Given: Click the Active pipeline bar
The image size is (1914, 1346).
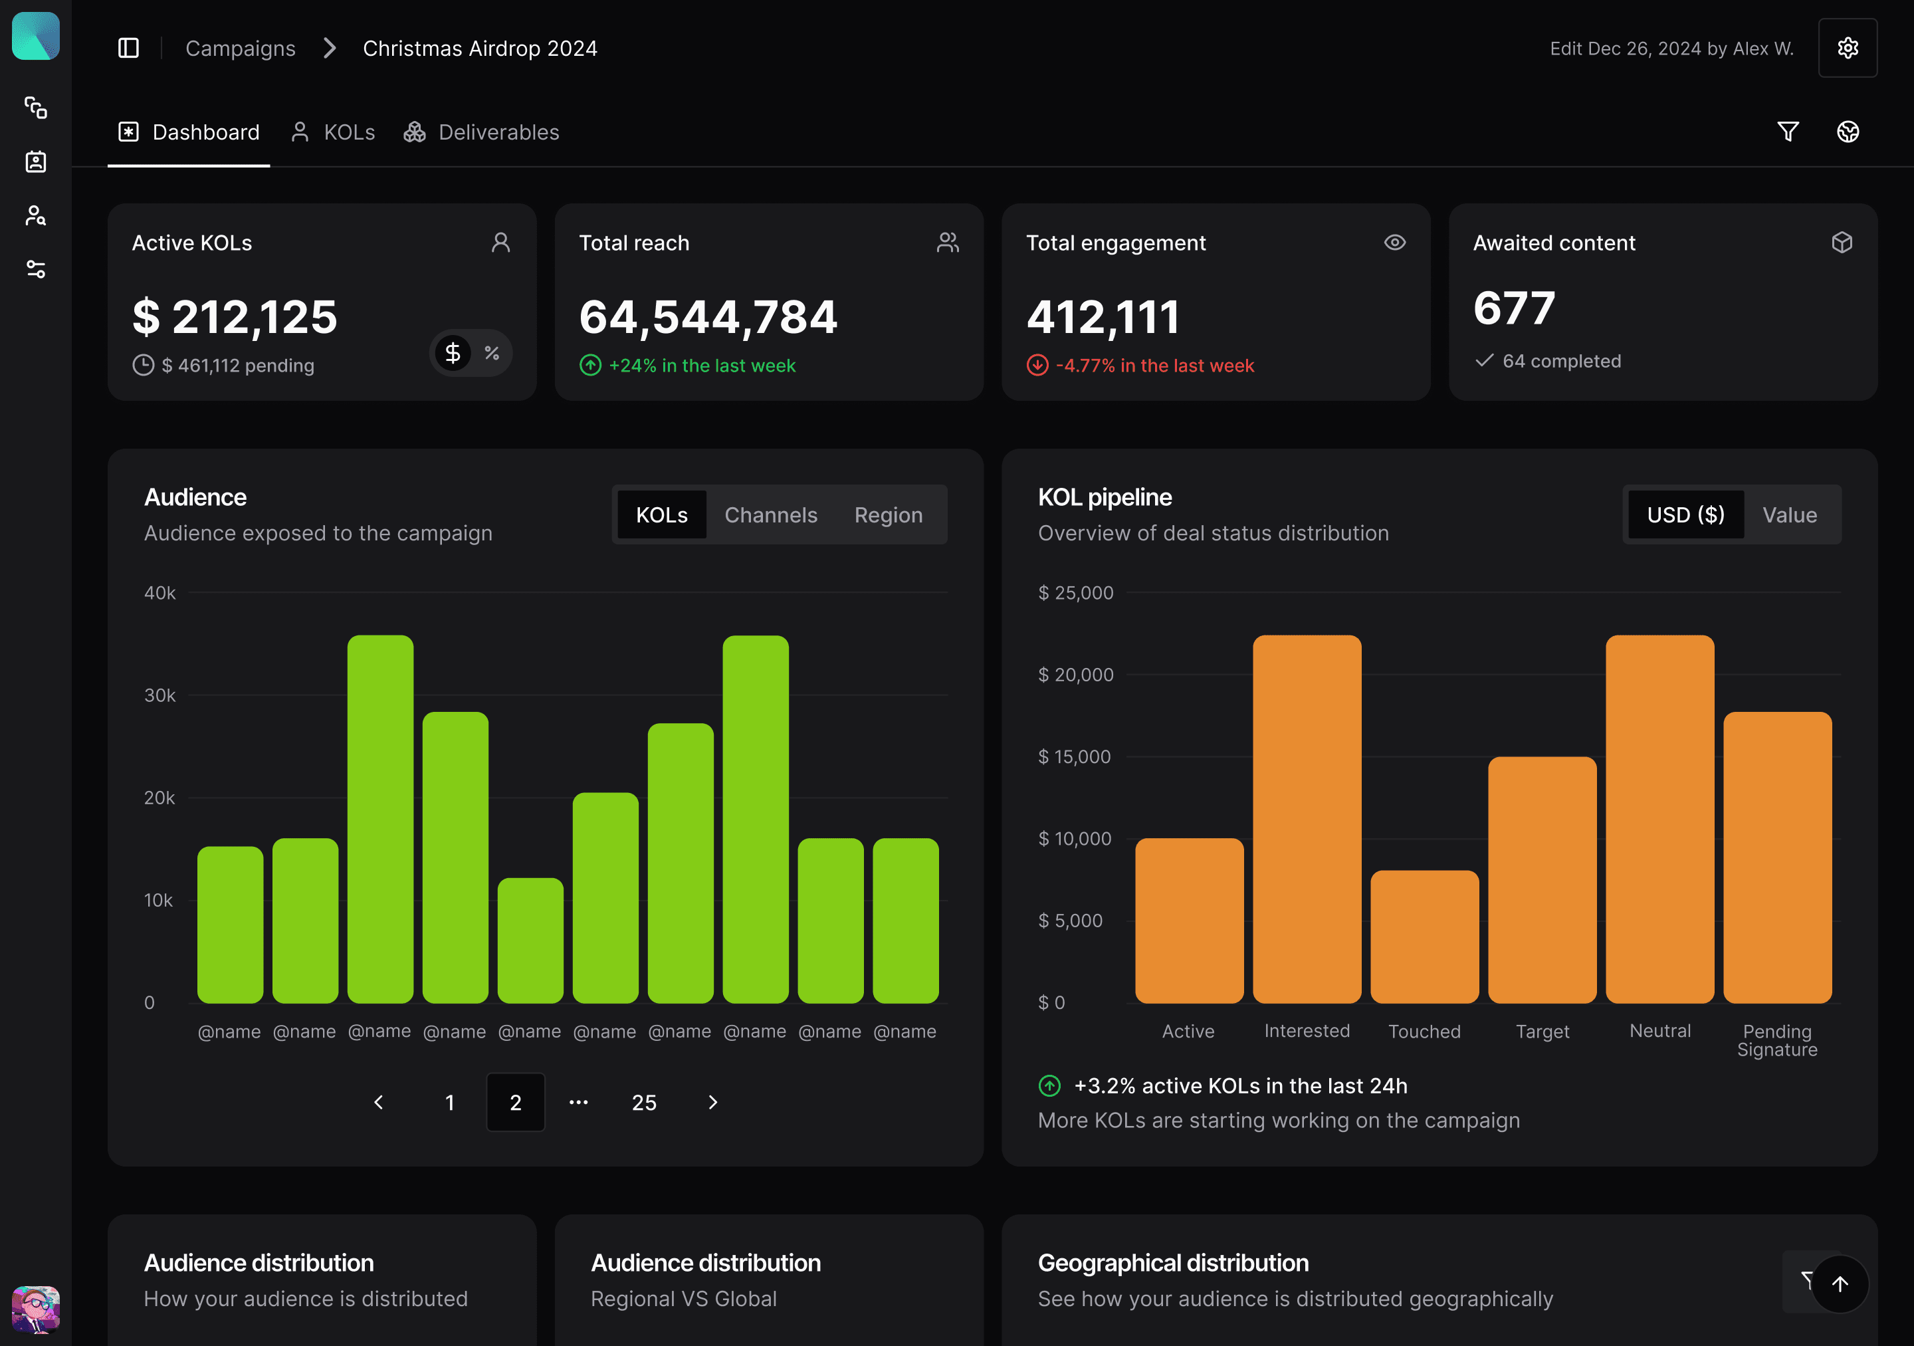Looking at the screenshot, I should point(1189,921).
